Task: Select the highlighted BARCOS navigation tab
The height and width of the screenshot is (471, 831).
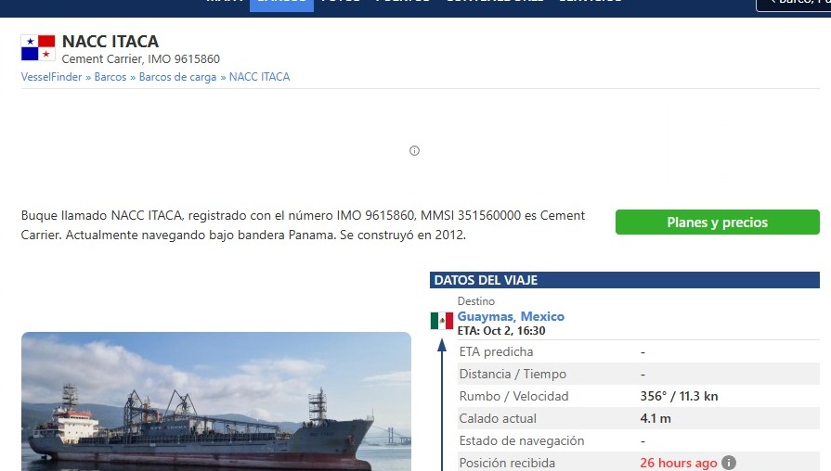Action: click(x=281, y=5)
